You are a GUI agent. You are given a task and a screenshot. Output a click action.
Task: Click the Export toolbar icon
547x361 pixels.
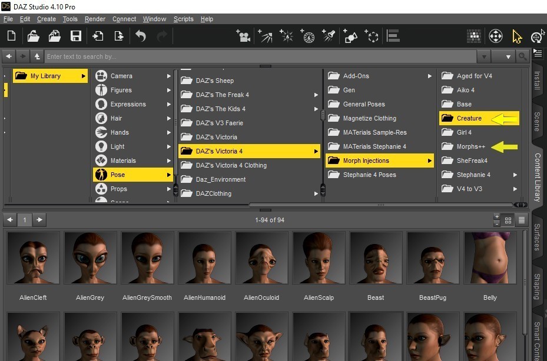pos(118,36)
